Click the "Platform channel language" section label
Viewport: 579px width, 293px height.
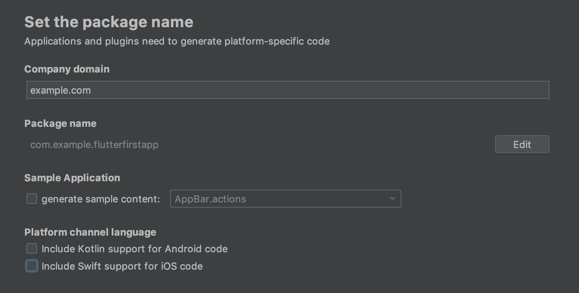[90, 232]
